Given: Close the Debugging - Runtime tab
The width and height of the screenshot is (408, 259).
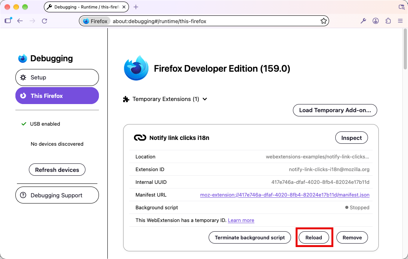Looking at the screenshot, I should (x=124, y=7).
